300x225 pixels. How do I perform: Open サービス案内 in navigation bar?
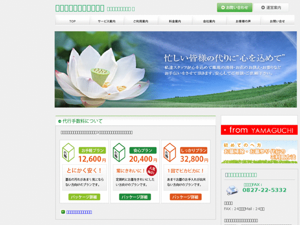pos(106,21)
